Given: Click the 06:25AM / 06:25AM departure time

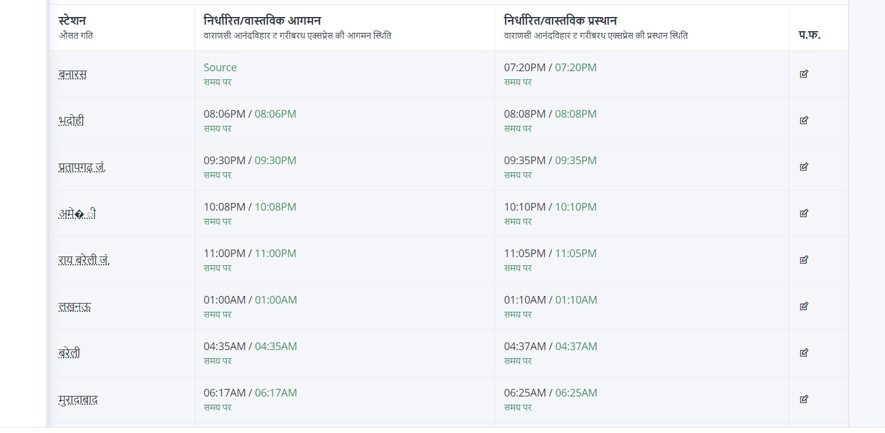Looking at the screenshot, I should (x=550, y=393).
